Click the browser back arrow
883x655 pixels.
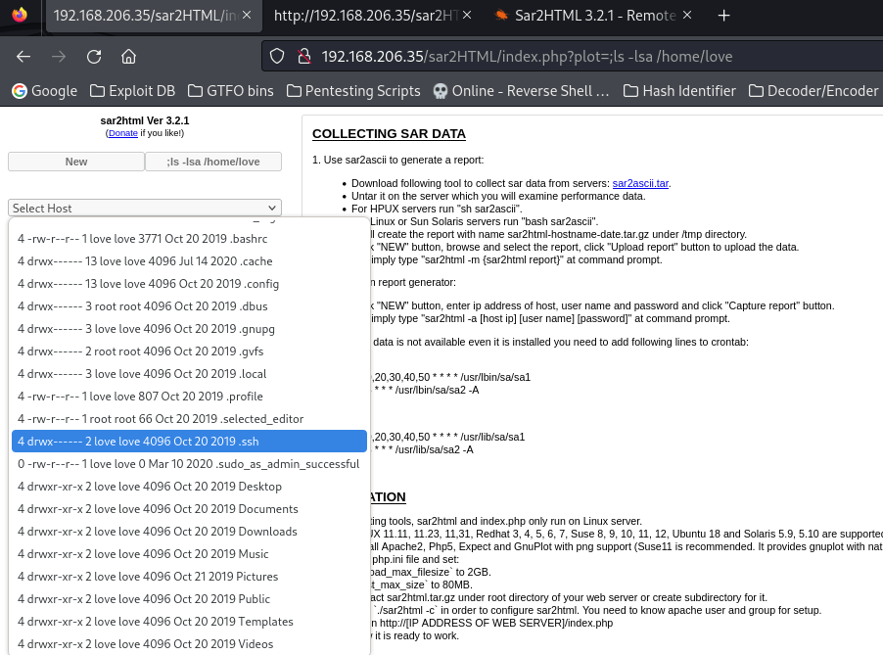click(x=23, y=56)
